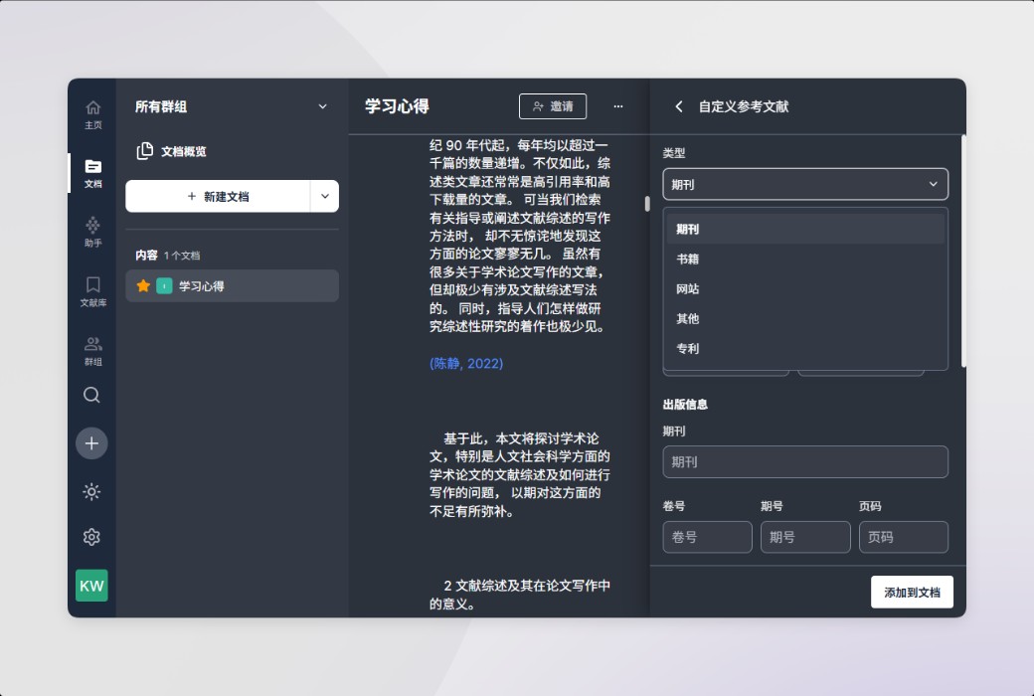Open the 群组 groups icon
The image size is (1034, 696).
tap(93, 350)
